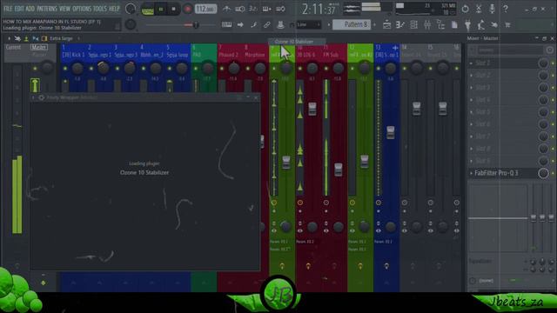Toggle the typing keyboard to piano icon
The width and height of the screenshot is (557, 313).
click(267, 9)
